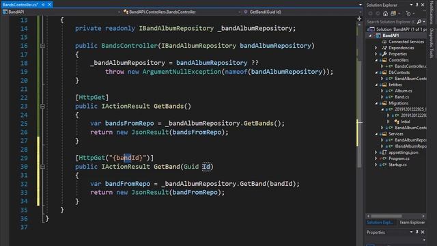Click the C# icon beside Program.cs
Image resolution: width=437 pixels, height=246 pixels.
(x=384, y=159)
